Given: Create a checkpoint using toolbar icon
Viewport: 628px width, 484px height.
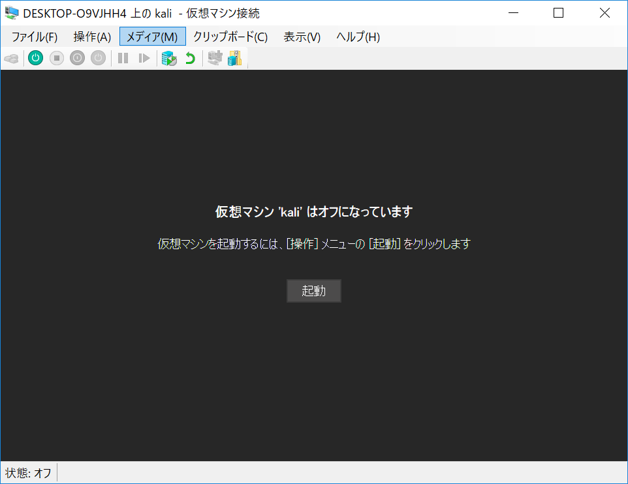Looking at the screenshot, I should [169, 59].
